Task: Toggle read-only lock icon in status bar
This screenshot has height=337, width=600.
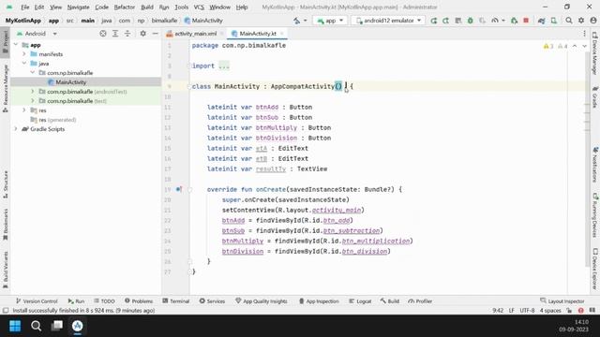Action: [569, 311]
